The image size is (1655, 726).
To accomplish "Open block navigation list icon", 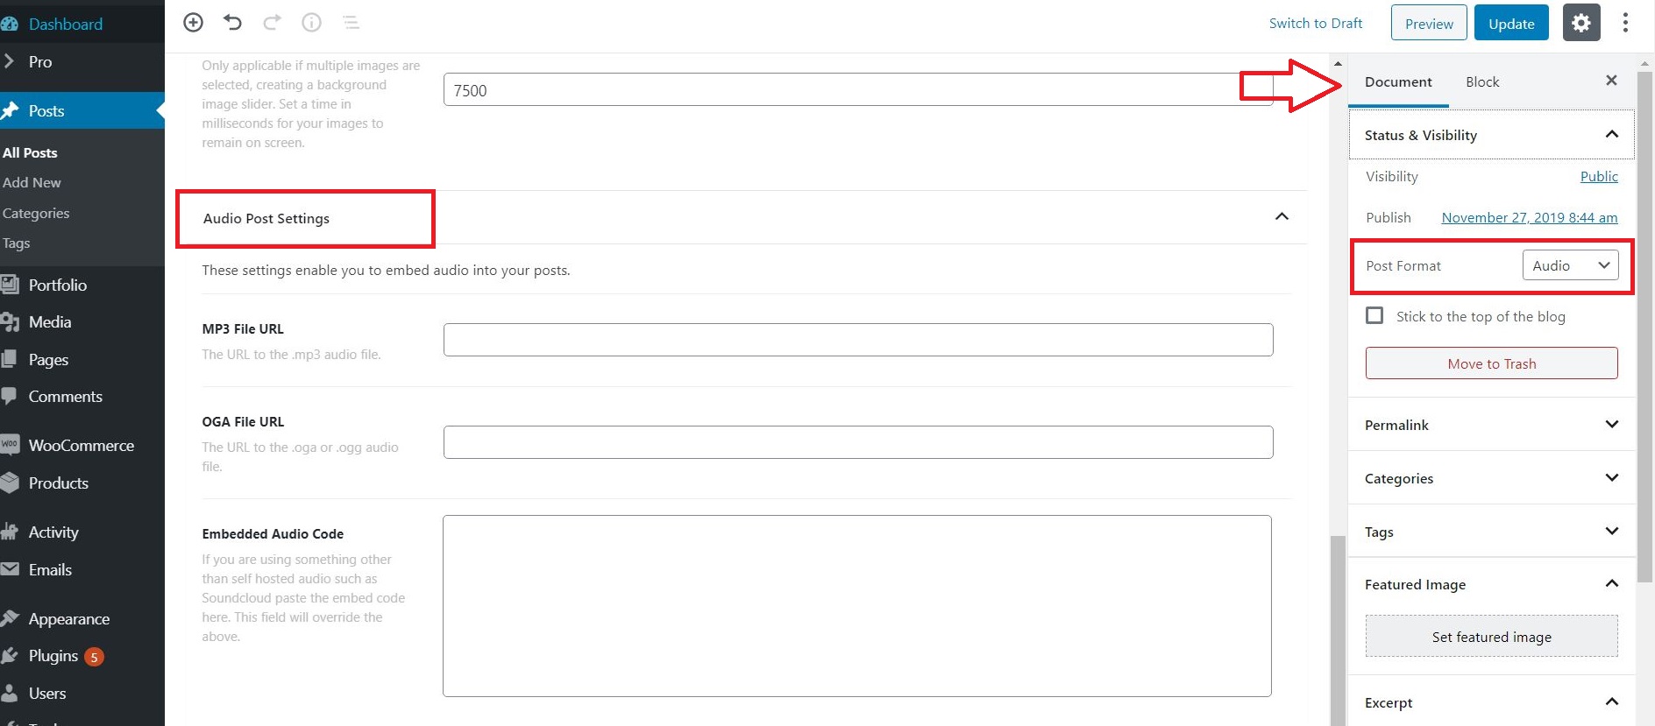I will coord(351,23).
